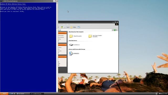This screenshot has width=168, height=95.
Task: Select Local Disk (C:) drive
Action: pyautogui.click(x=74, y=45)
